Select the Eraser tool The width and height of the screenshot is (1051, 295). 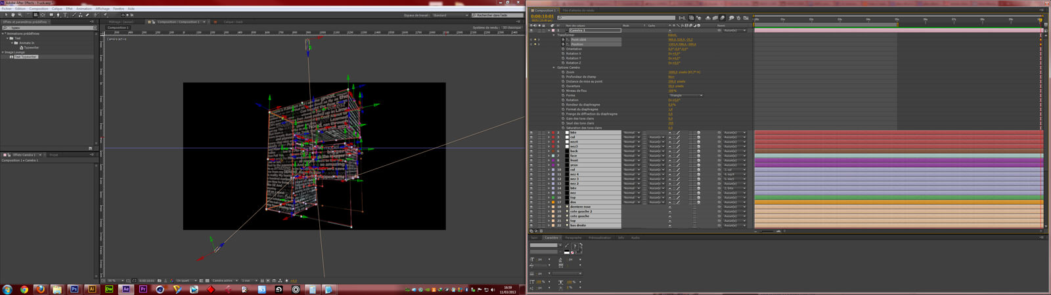coord(87,14)
